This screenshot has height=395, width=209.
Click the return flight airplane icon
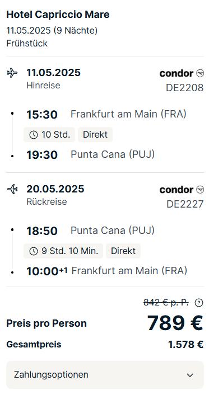pos(12,189)
